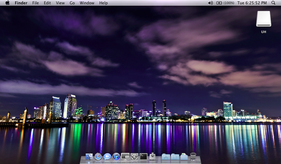
Task: Expand the Downloads folder stack
Action: (184, 157)
